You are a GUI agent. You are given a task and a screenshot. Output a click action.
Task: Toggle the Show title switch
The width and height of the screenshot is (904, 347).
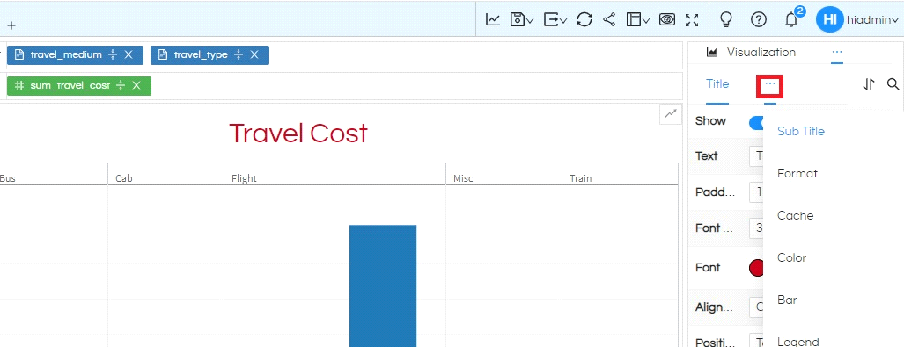756,123
